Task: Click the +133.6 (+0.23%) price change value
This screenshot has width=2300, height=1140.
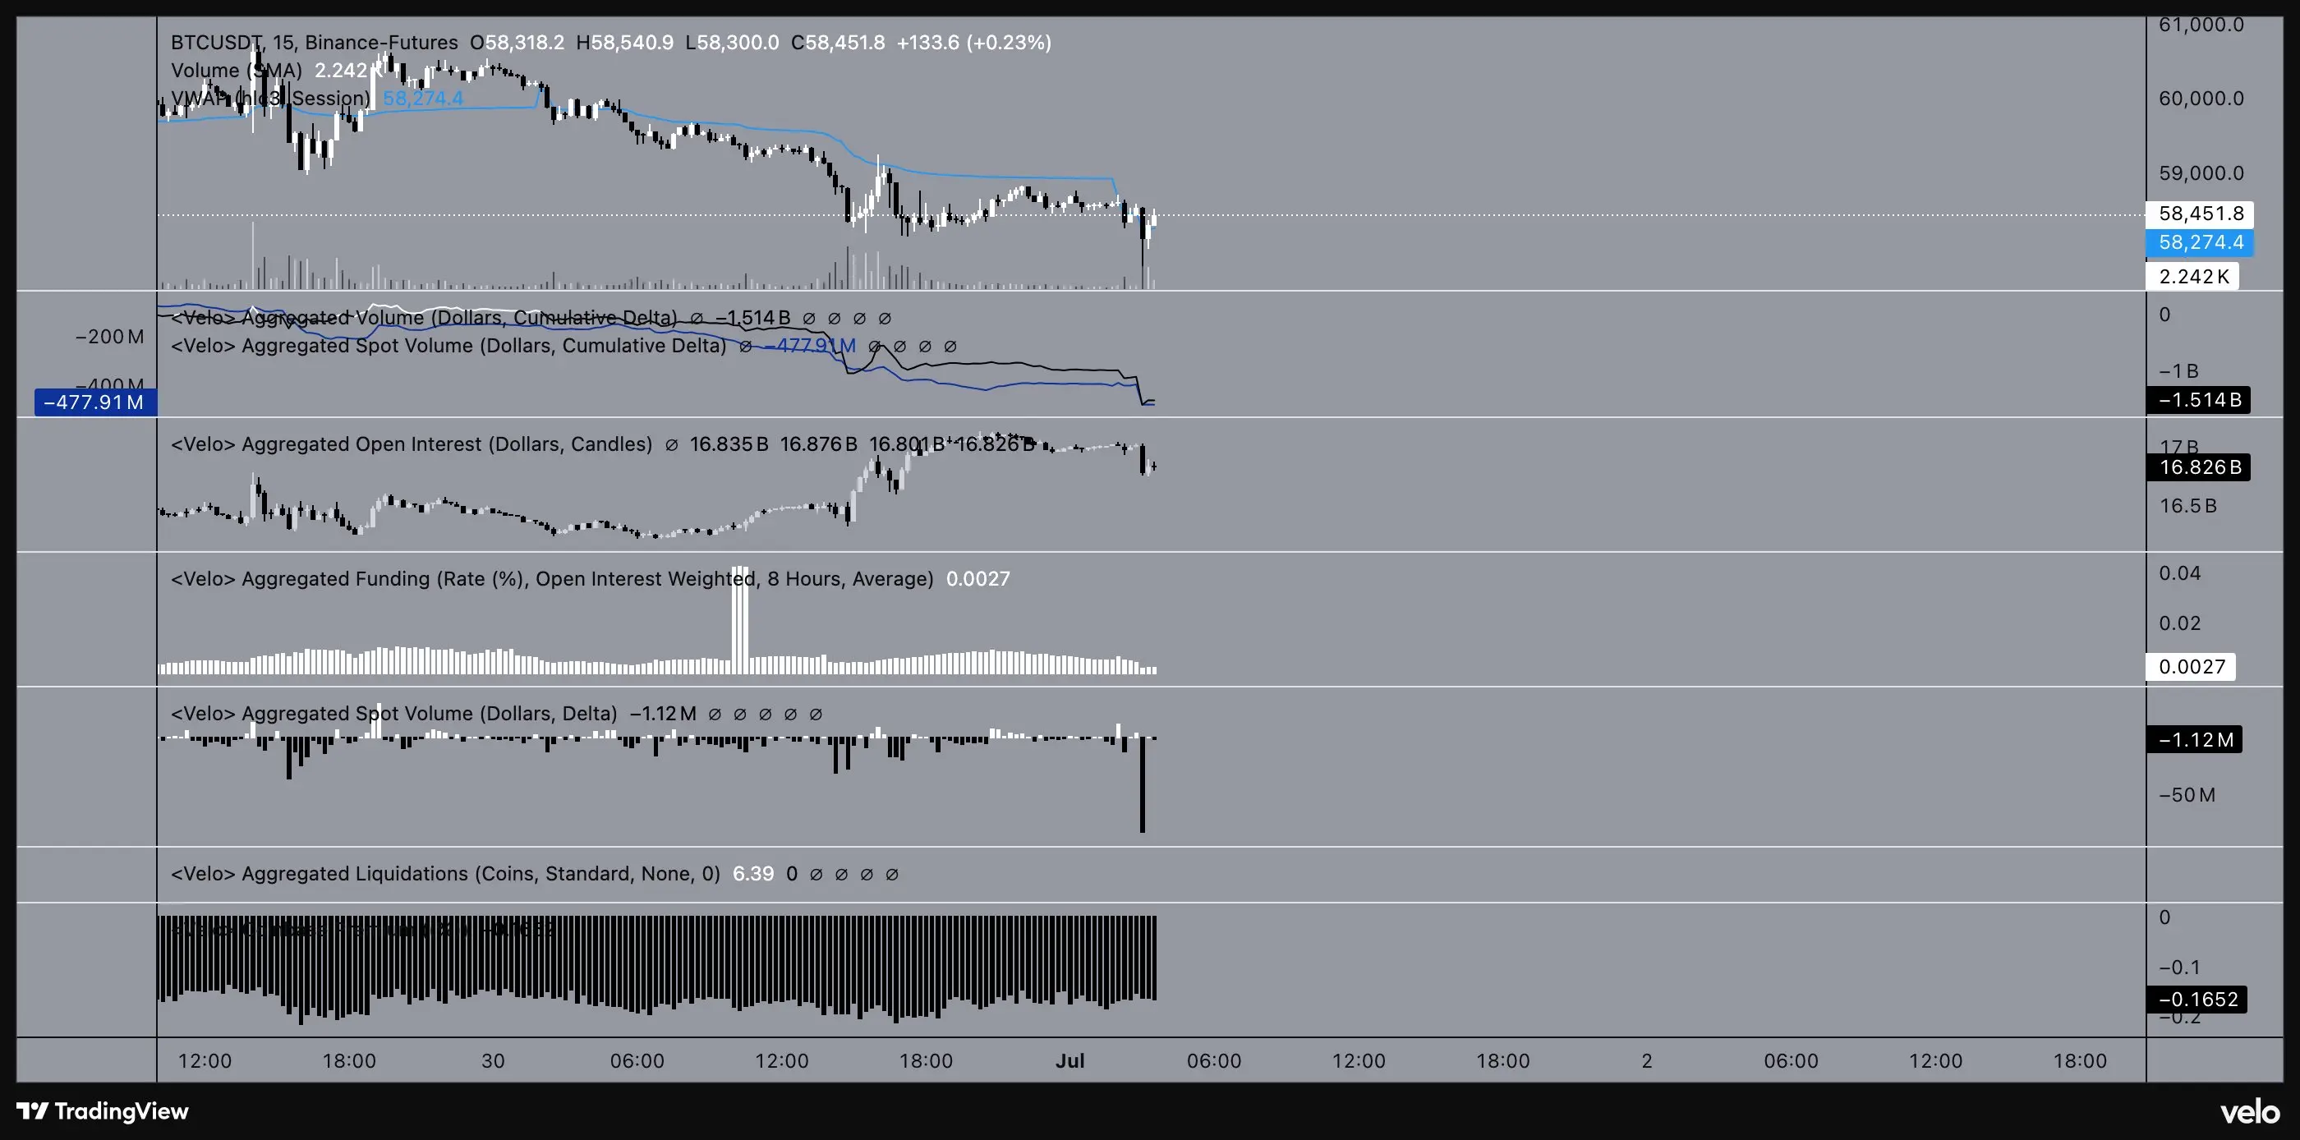Action: [974, 43]
